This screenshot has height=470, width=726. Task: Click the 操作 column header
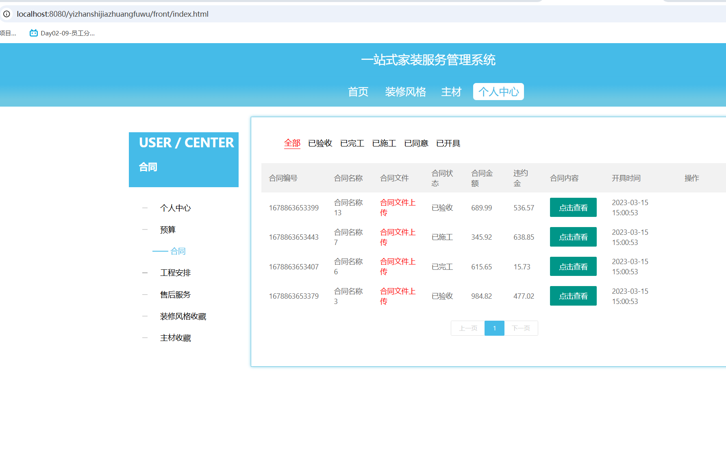point(691,178)
